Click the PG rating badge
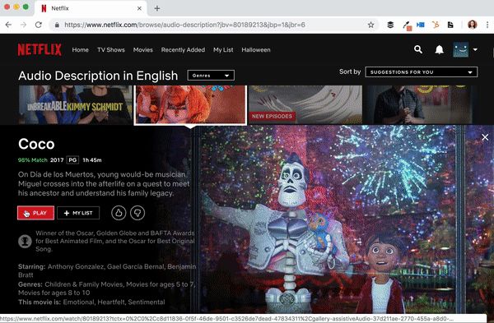This screenshot has height=323, width=494. [72, 160]
